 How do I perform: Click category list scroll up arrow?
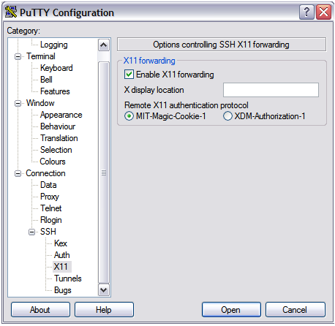104,45
